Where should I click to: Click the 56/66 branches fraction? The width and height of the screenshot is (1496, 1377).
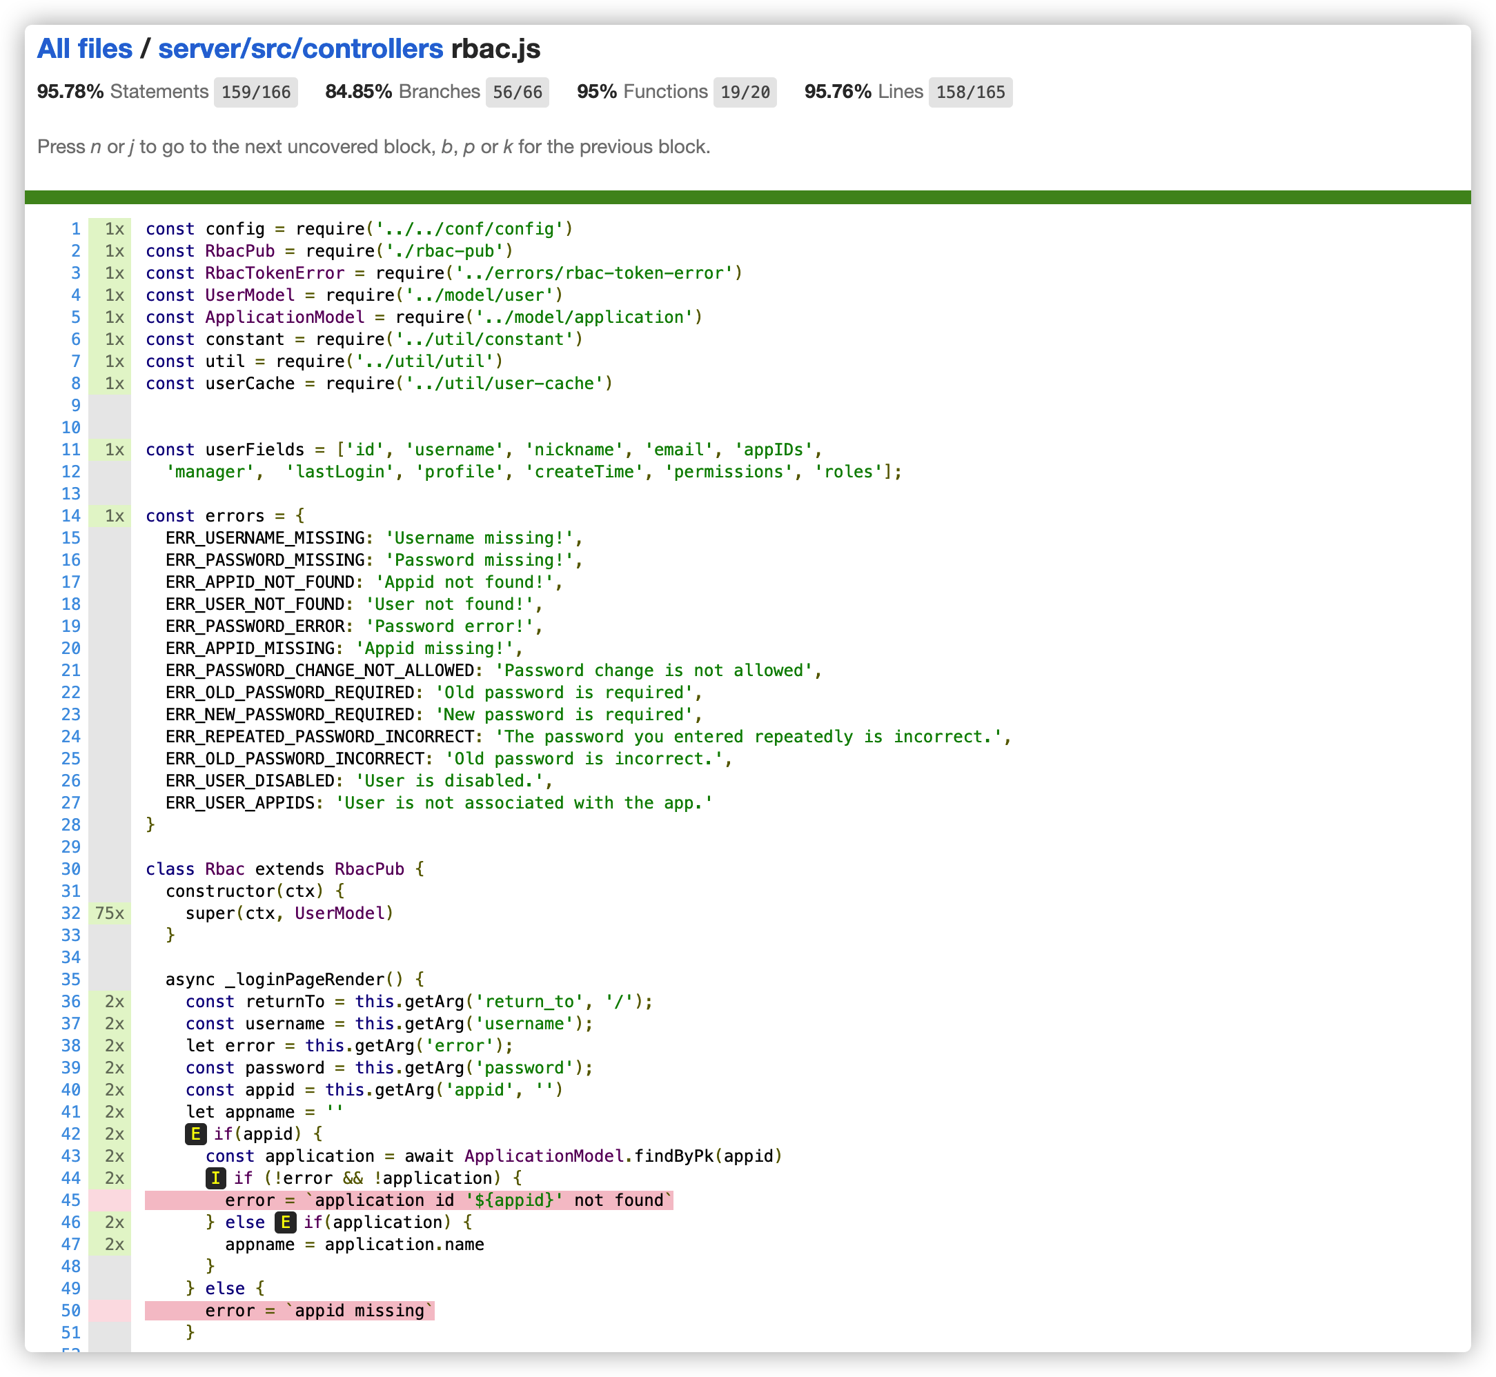click(x=518, y=92)
